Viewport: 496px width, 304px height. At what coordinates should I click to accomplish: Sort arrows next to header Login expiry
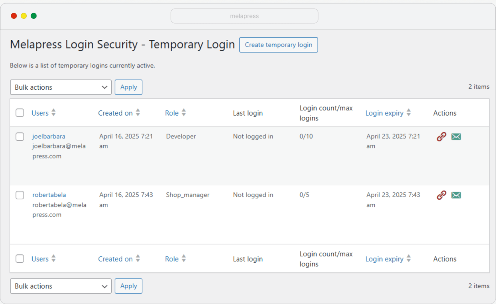[x=409, y=113]
